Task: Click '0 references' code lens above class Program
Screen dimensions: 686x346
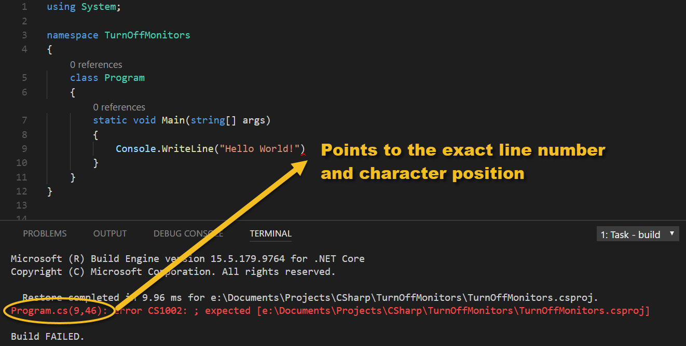Action: point(96,65)
